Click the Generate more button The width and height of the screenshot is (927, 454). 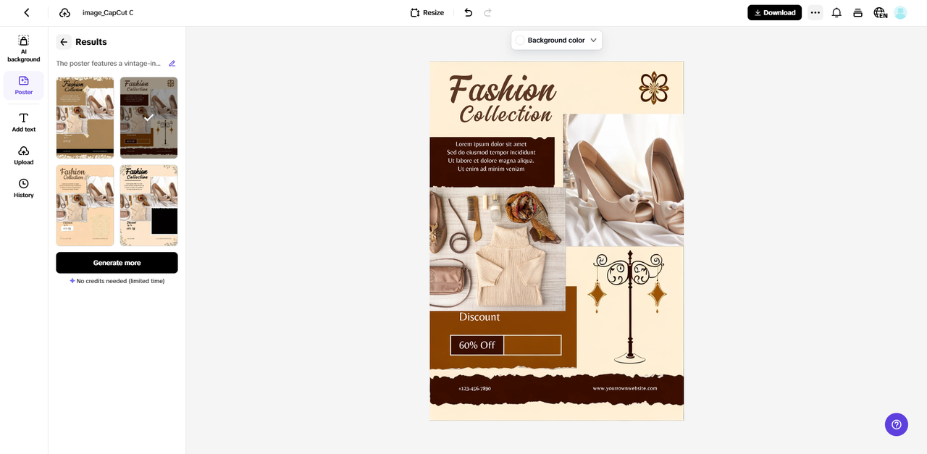(117, 262)
